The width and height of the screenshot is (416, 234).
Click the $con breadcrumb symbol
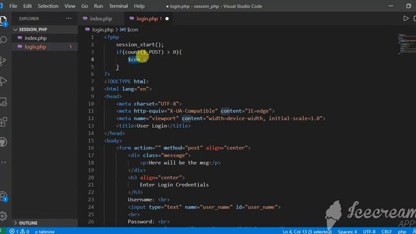click(x=133, y=30)
